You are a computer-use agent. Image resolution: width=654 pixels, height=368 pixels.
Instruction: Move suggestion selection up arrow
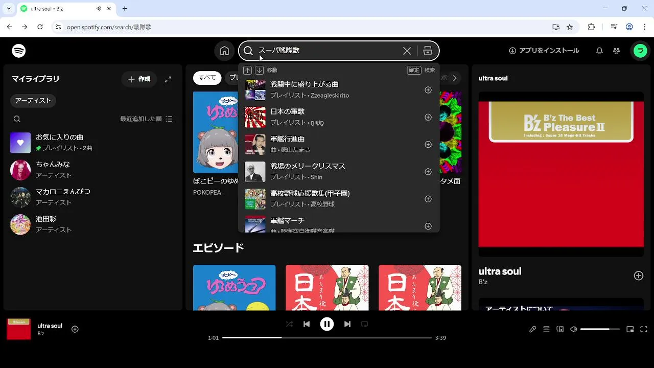pyautogui.click(x=247, y=70)
